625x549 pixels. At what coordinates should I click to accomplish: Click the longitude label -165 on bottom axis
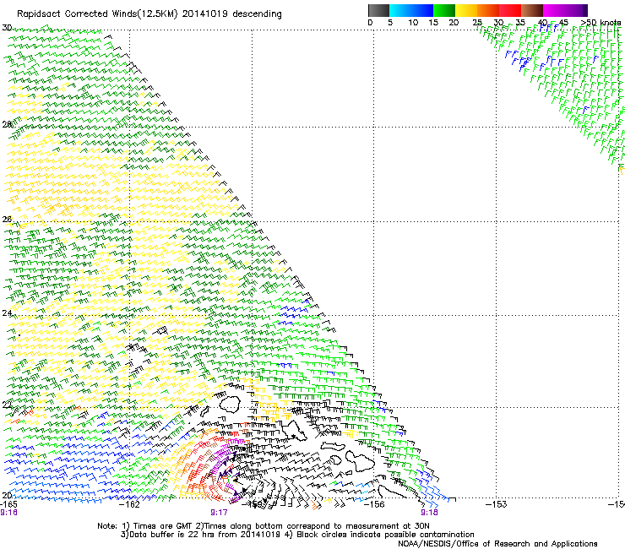[x=8, y=504]
